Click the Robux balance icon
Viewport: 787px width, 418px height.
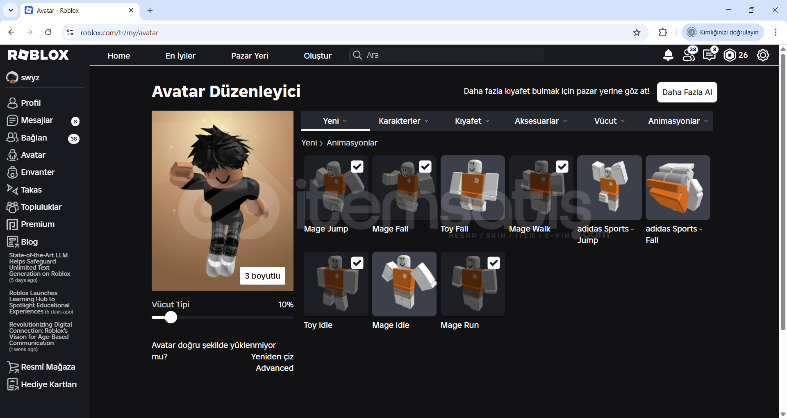point(730,55)
